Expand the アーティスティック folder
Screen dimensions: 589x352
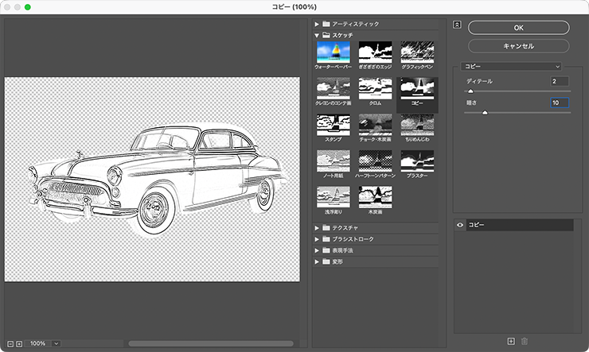tap(318, 25)
